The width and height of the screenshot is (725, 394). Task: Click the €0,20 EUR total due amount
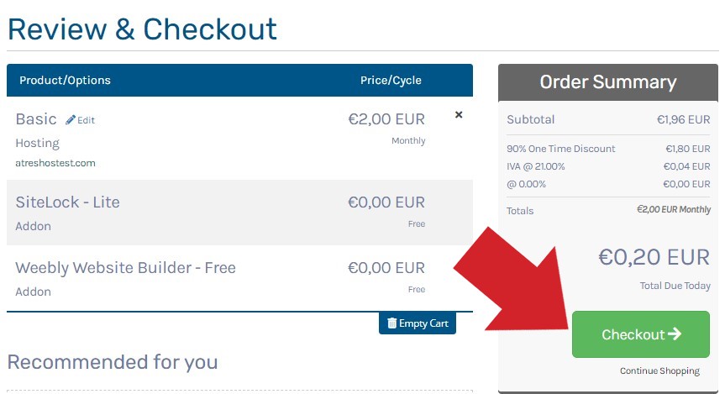654,257
